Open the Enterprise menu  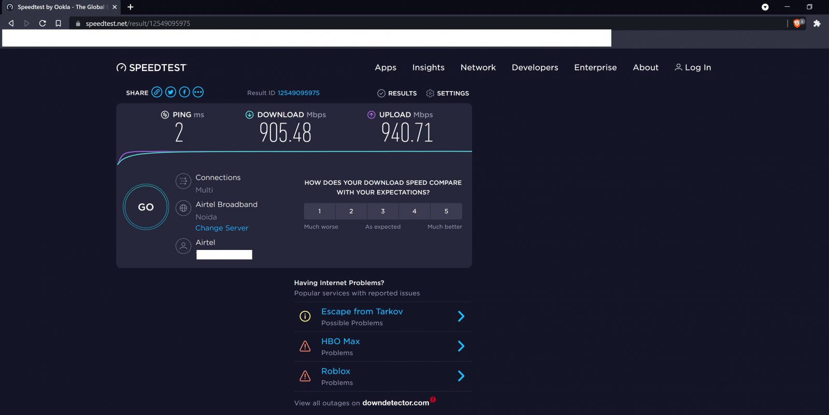click(595, 67)
